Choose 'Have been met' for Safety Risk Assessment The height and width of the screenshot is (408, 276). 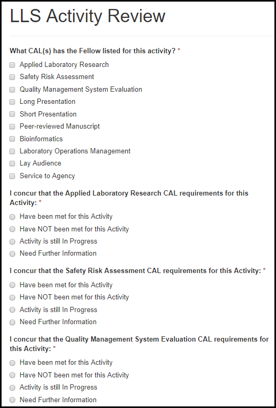[12, 285]
